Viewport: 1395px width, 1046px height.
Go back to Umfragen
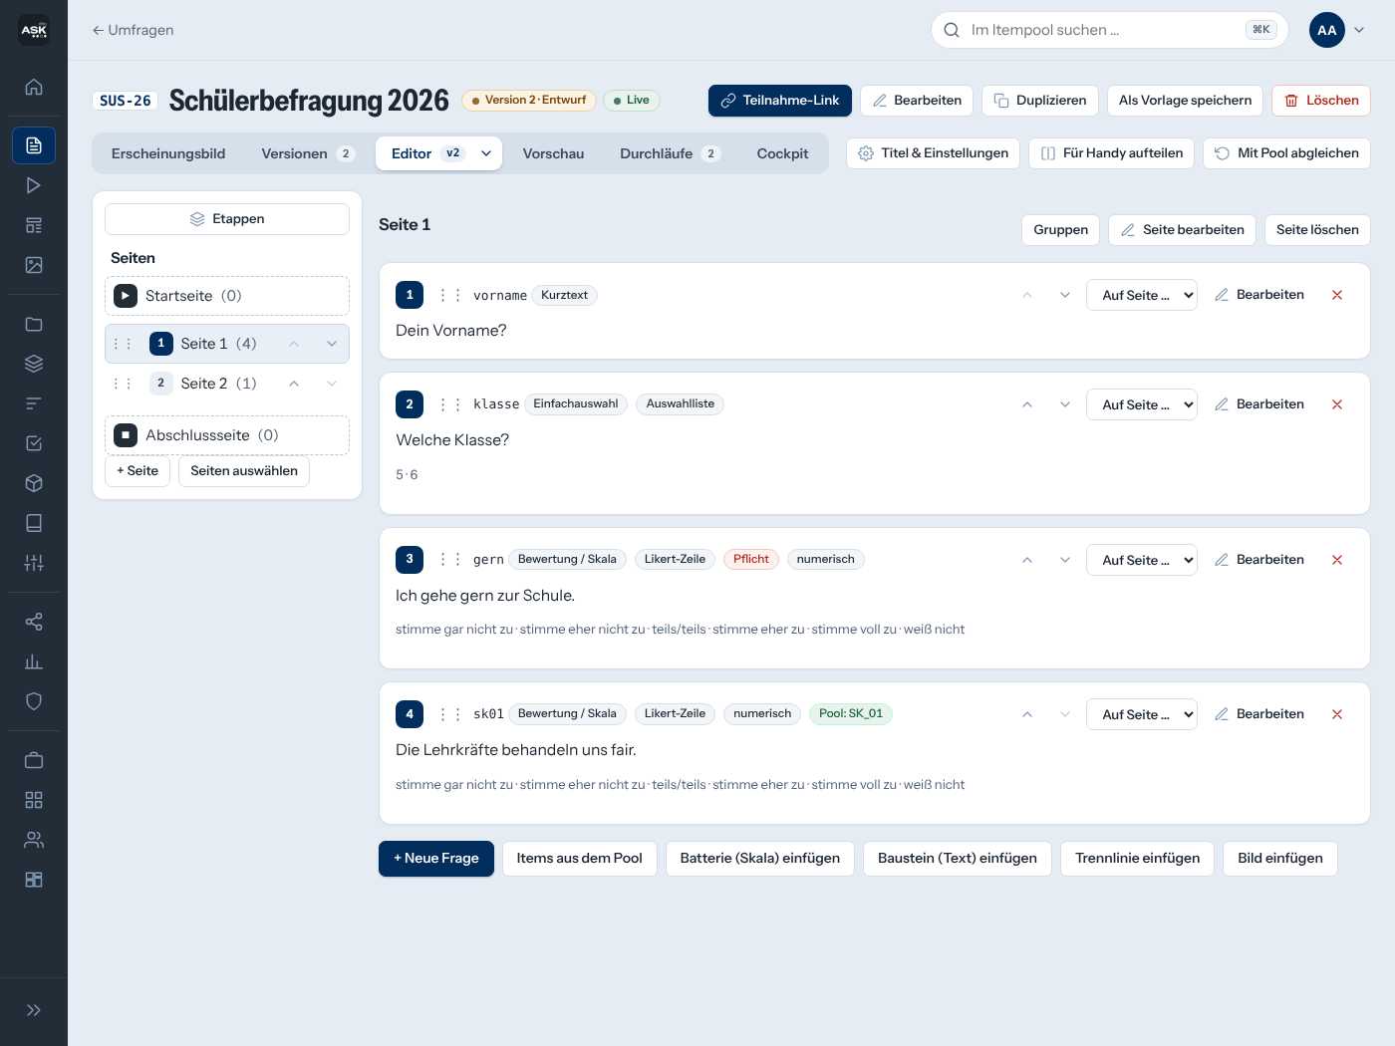coord(133,30)
